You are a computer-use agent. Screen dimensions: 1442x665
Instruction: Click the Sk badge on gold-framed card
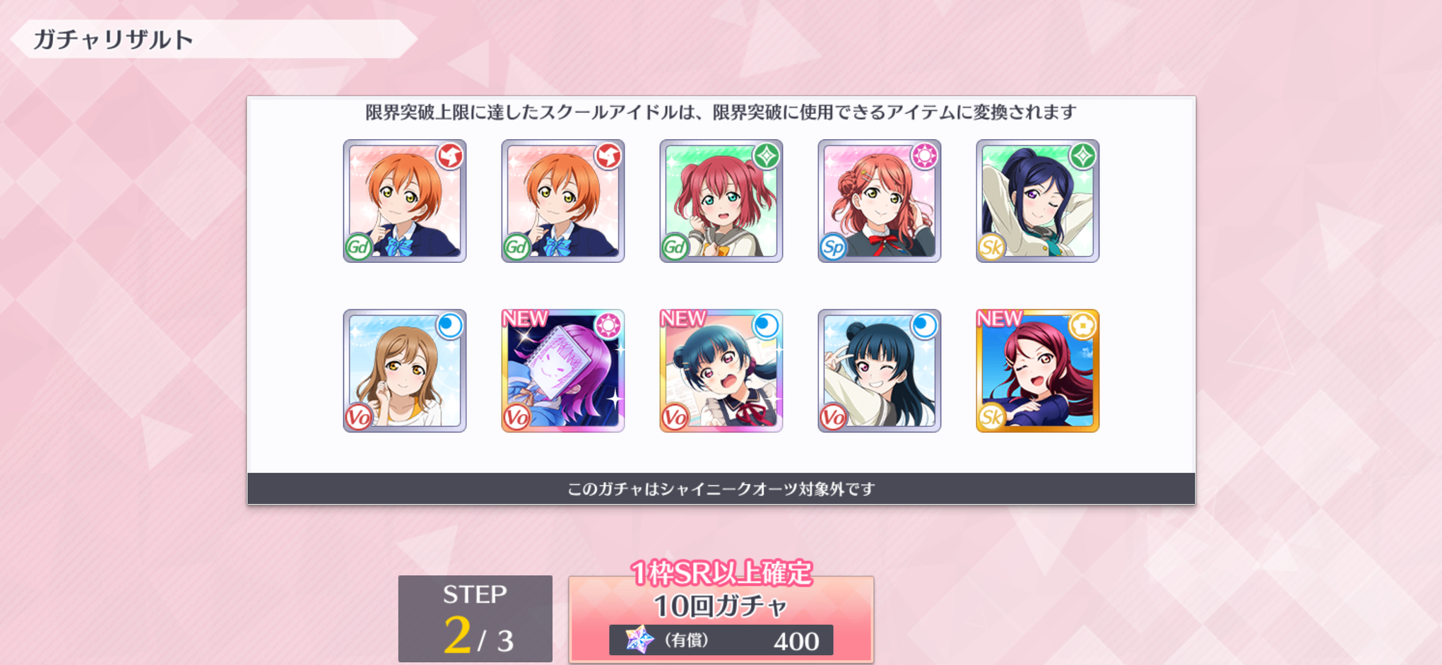(991, 417)
